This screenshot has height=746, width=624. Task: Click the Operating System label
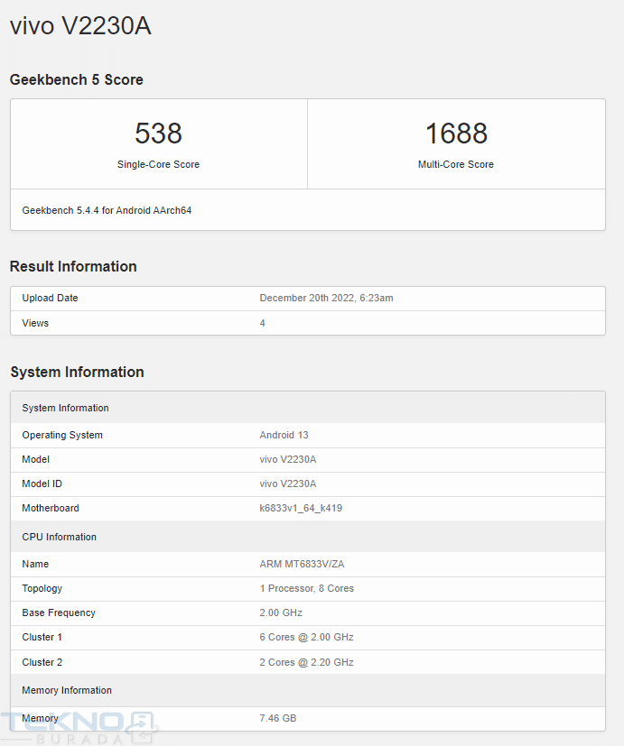[62, 435]
